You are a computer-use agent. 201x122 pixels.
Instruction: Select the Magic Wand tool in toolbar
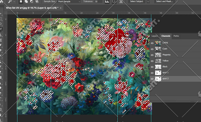tap(2, 30)
